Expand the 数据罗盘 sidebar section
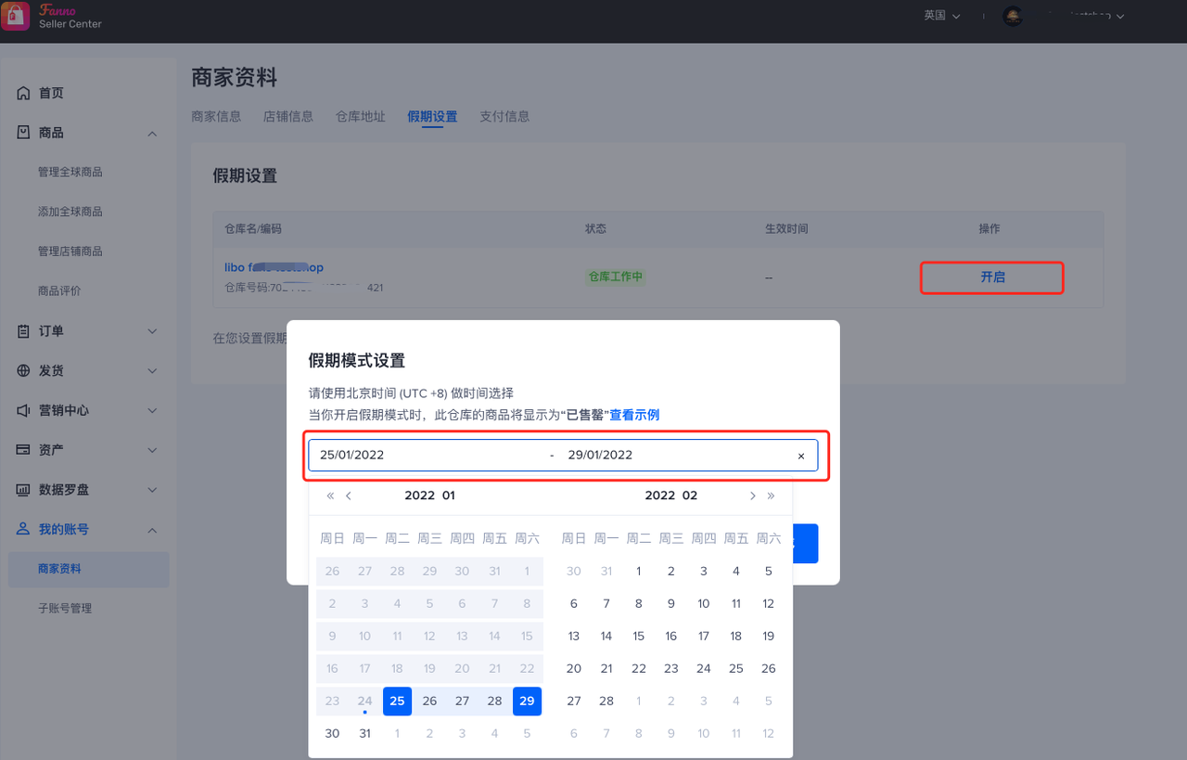The height and width of the screenshot is (760, 1187). 153,489
